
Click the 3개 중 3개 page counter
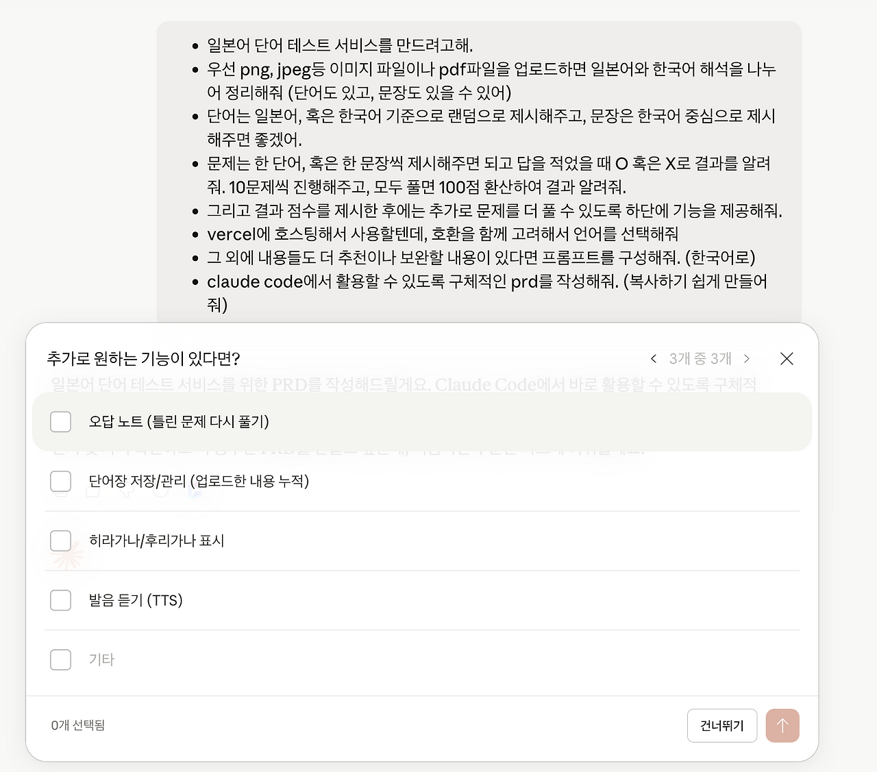pos(700,359)
